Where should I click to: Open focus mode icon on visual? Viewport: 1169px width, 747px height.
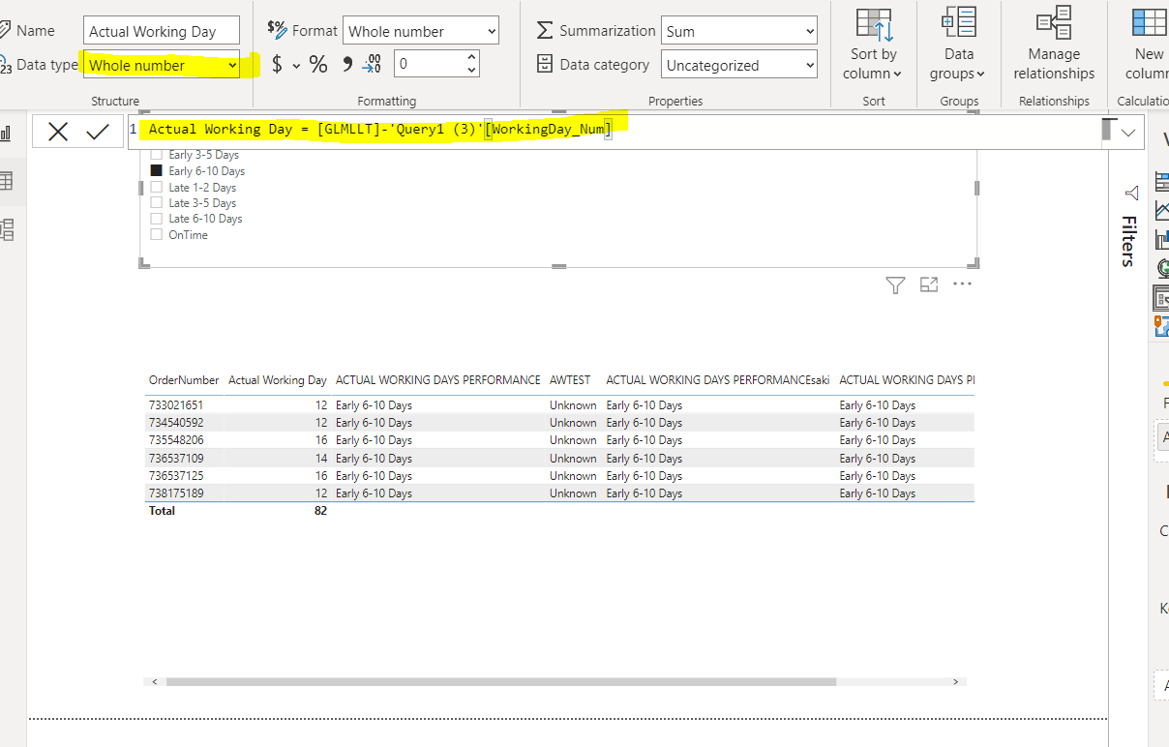[x=929, y=284]
